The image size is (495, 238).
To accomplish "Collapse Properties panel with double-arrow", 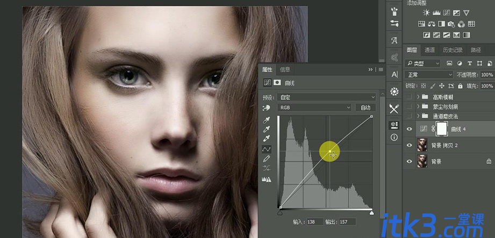I will tap(371, 69).
